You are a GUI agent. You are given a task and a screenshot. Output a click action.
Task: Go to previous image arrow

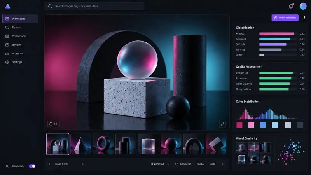(50, 164)
